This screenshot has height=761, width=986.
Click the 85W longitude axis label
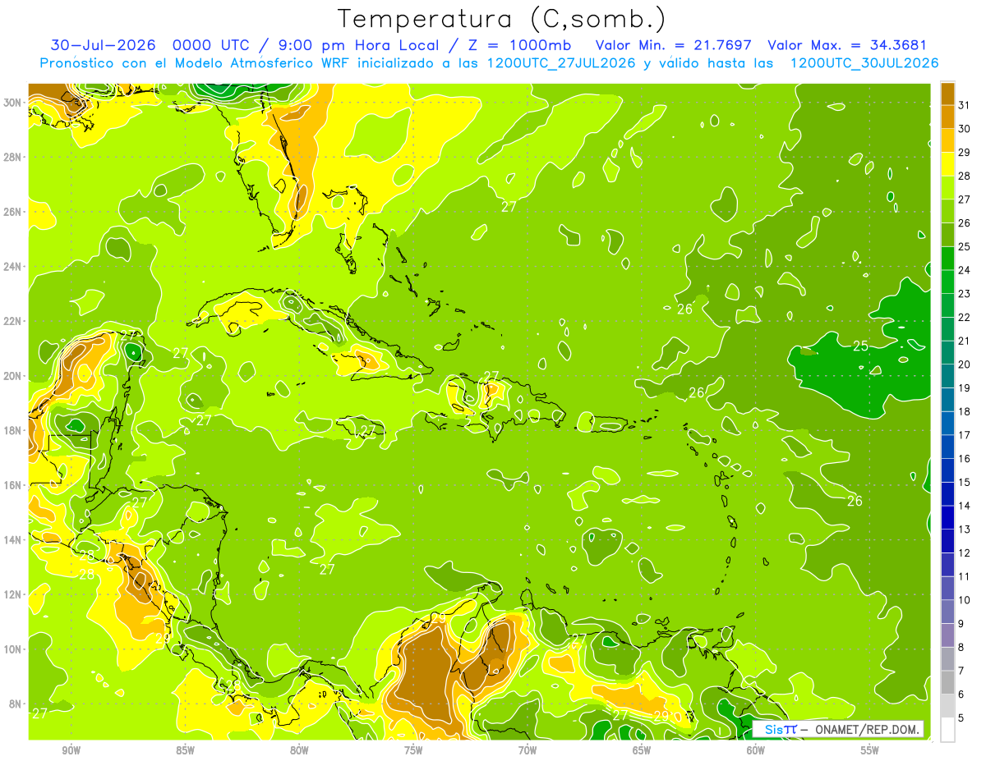click(185, 750)
